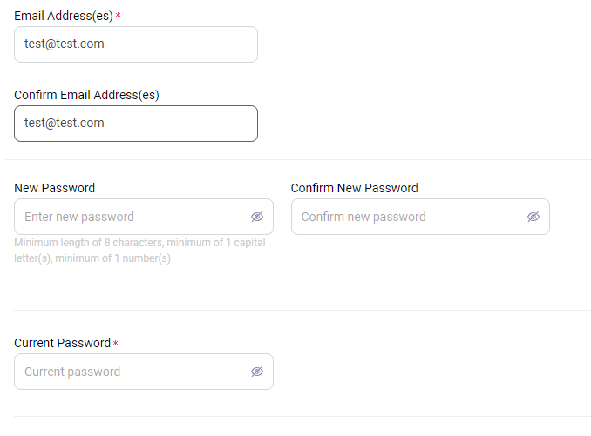The height and width of the screenshot is (436, 591).
Task: Click the Email Address(es) label
Action: point(64,16)
